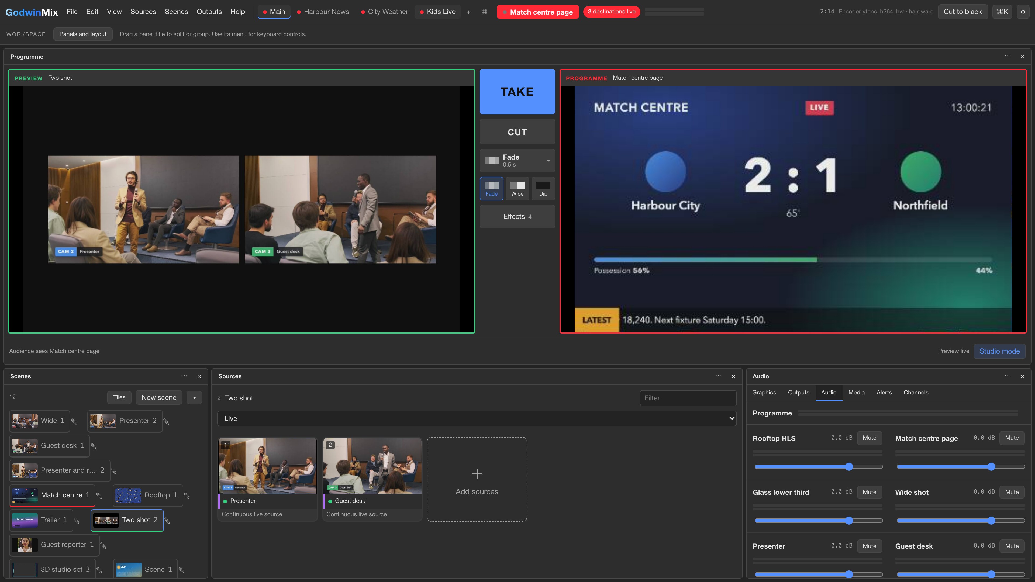1035x582 pixels.
Task: Open the arrow dropdown beside New scene
Action: (194, 397)
